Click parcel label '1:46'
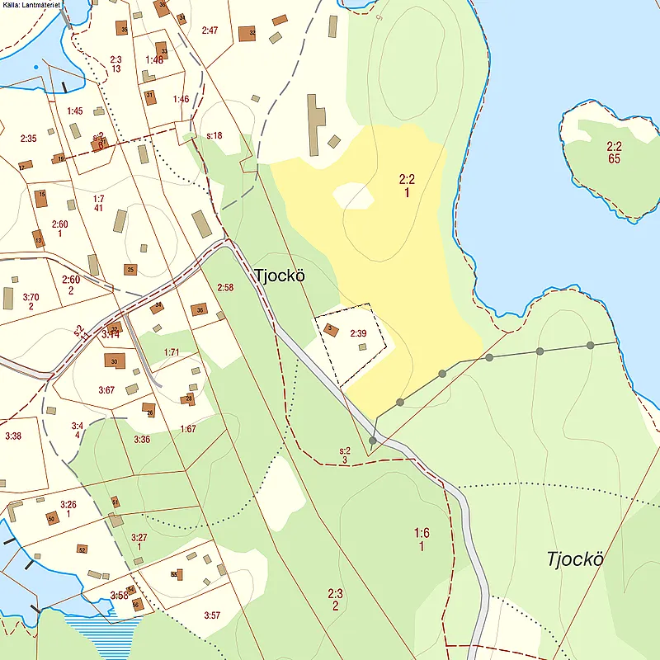 (181, 99)
